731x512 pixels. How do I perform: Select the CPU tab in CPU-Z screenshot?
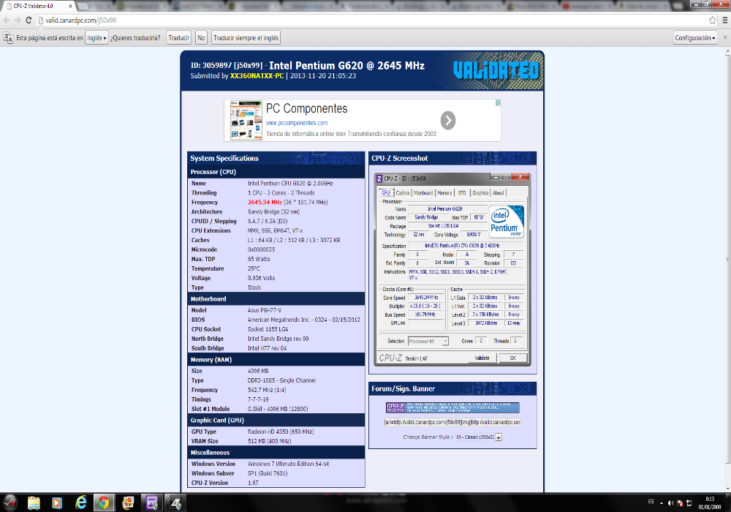click(386, 192)
